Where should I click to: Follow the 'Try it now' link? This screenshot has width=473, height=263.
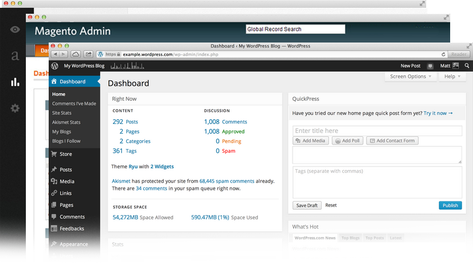[438, 113]
